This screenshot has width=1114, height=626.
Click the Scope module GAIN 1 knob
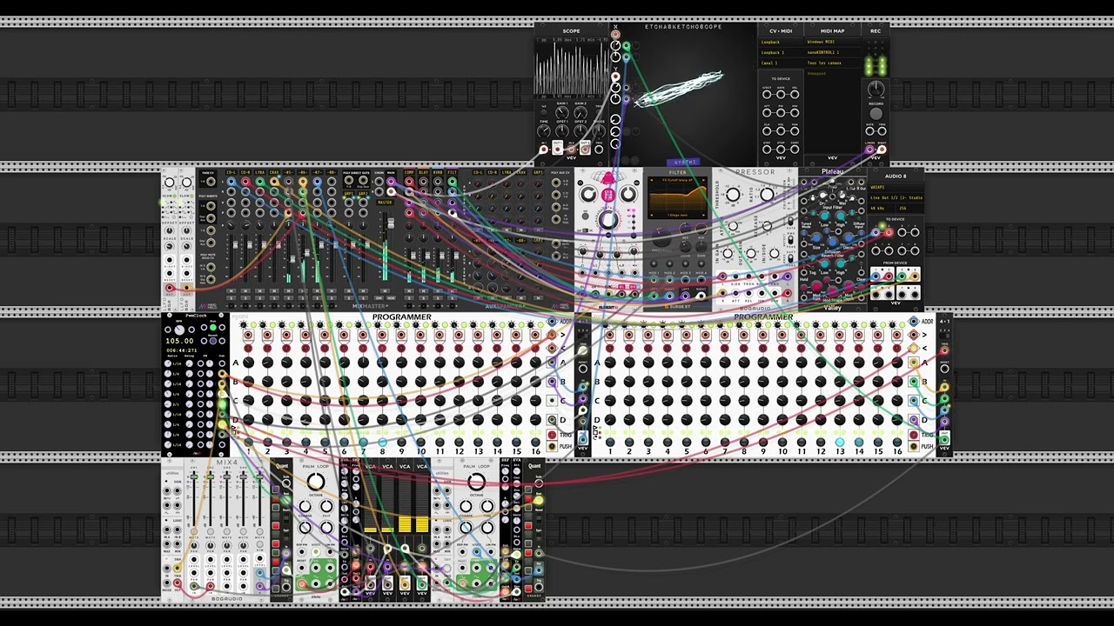pyautogui.click(x=562, y=112)
